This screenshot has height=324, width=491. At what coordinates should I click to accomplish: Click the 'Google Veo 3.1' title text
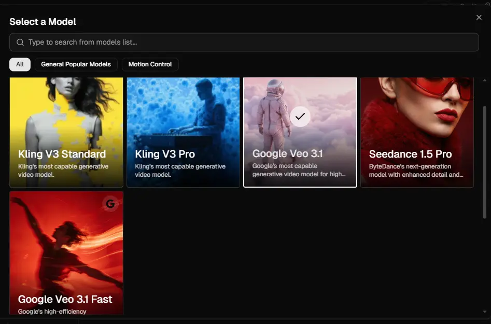[x=287, y=153]
